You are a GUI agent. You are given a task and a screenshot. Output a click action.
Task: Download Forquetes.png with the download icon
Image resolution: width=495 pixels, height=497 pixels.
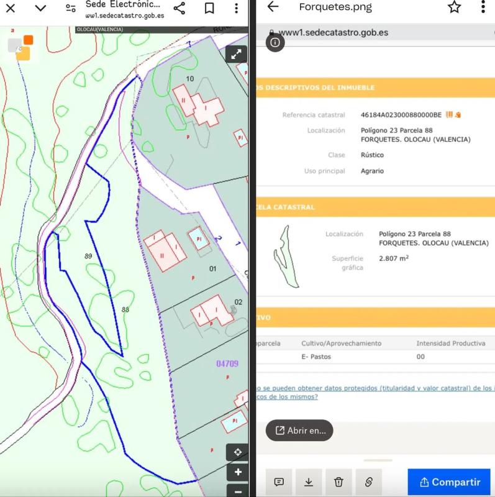click(309, 481)
